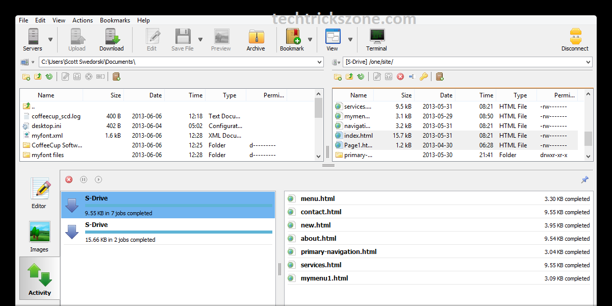This screenshot has height=306, width=612.
Task: Refresh the local Documents file list
Action: pyautogui.click(x=49, y=76)
